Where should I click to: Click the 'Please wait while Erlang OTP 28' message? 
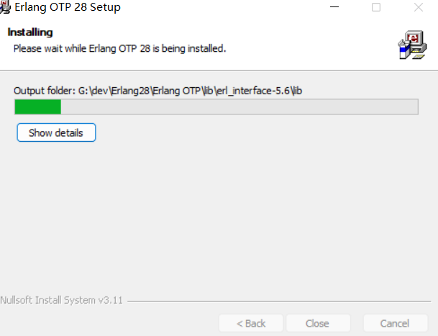click(x=119, y=49)
